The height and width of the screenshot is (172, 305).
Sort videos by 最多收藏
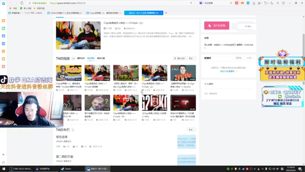point(101,58)
